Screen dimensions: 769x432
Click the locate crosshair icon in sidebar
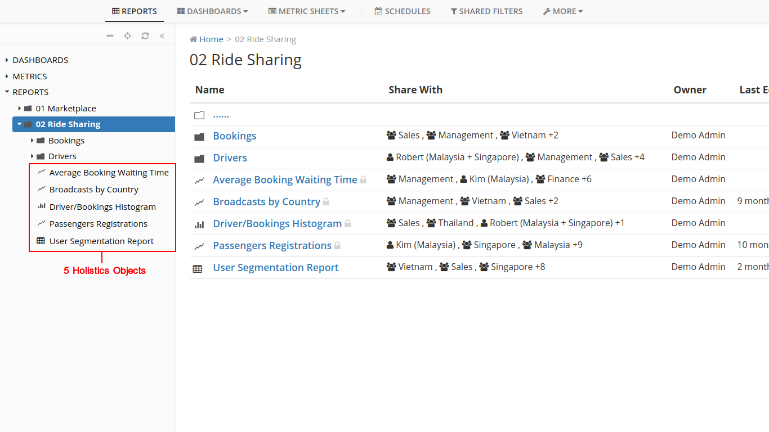pyautogui.click(x=128, y=36)
